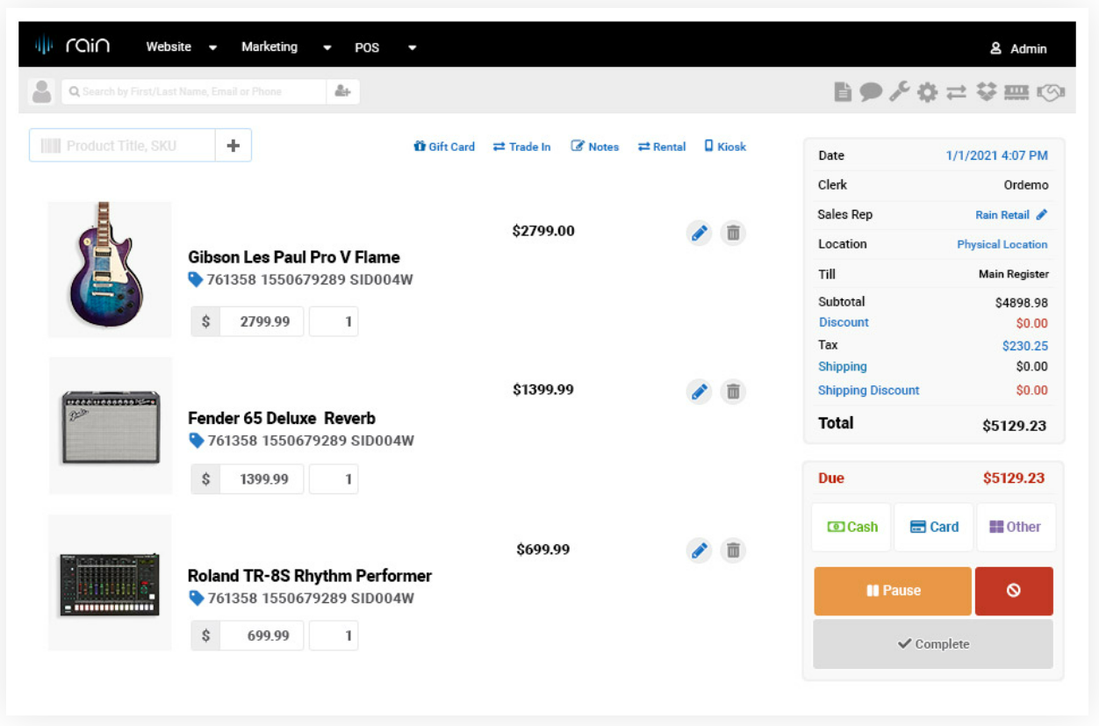The height and width of the screenshot is (726, 1099).
Task: Select the Trade In option
Action: click(521, 147)
